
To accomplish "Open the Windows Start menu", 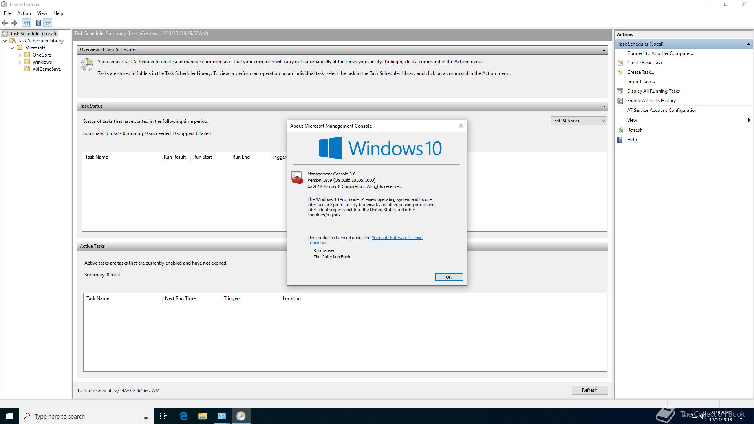I will [9, 416].
